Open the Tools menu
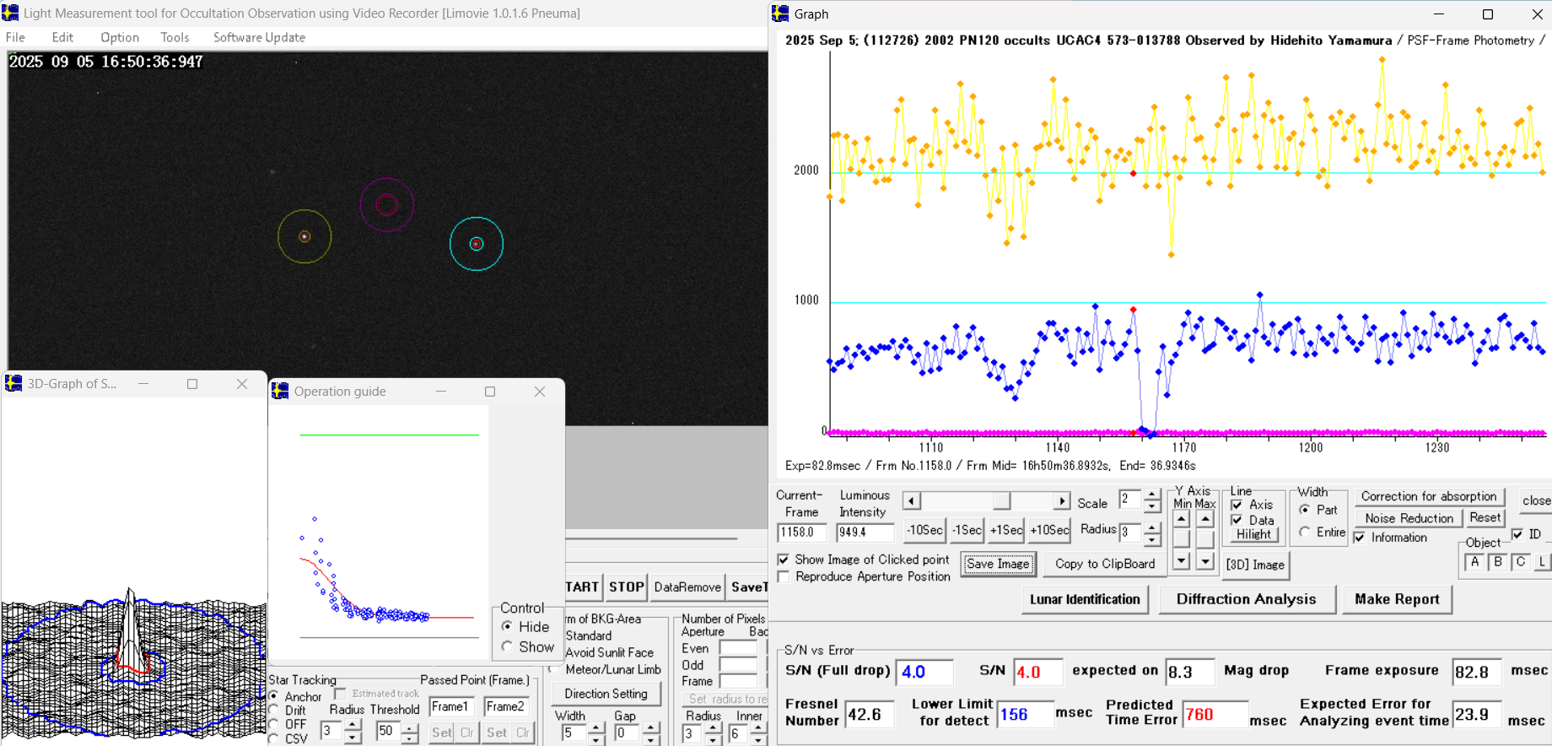1552x746 pixels. pyautogui.click(x=175, y=37)
